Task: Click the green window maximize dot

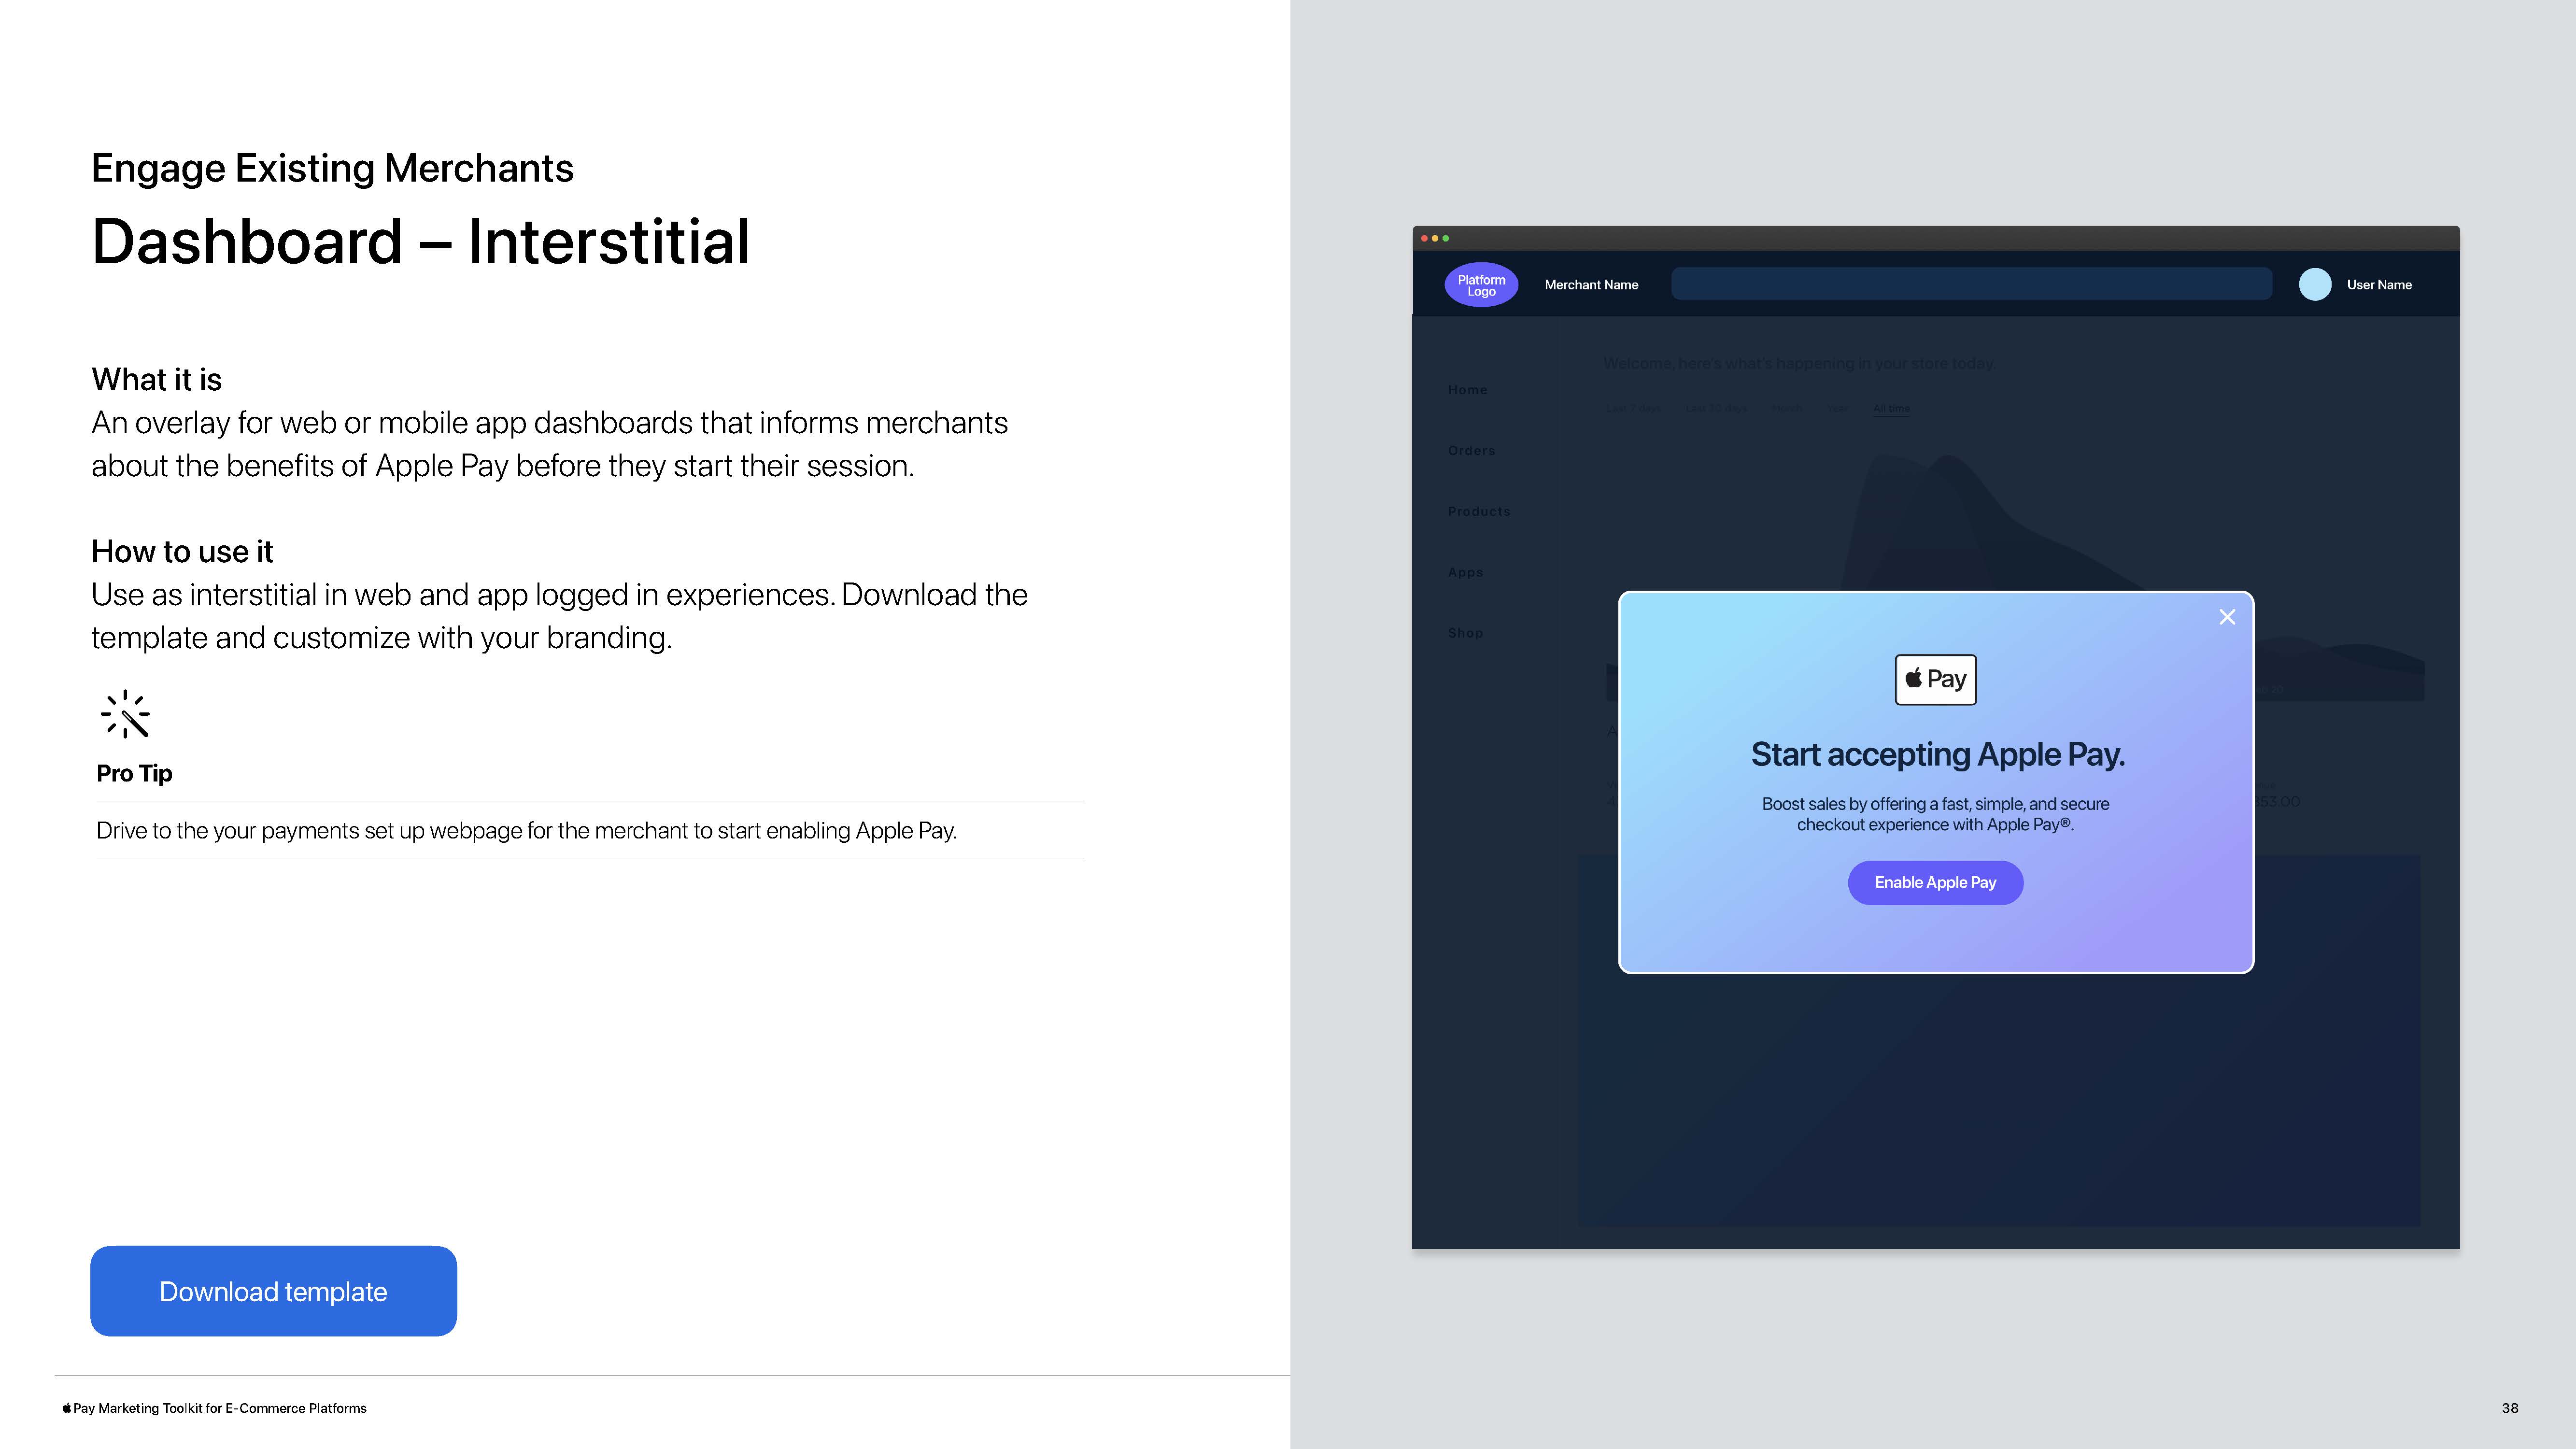Action: click(1445, 238)
